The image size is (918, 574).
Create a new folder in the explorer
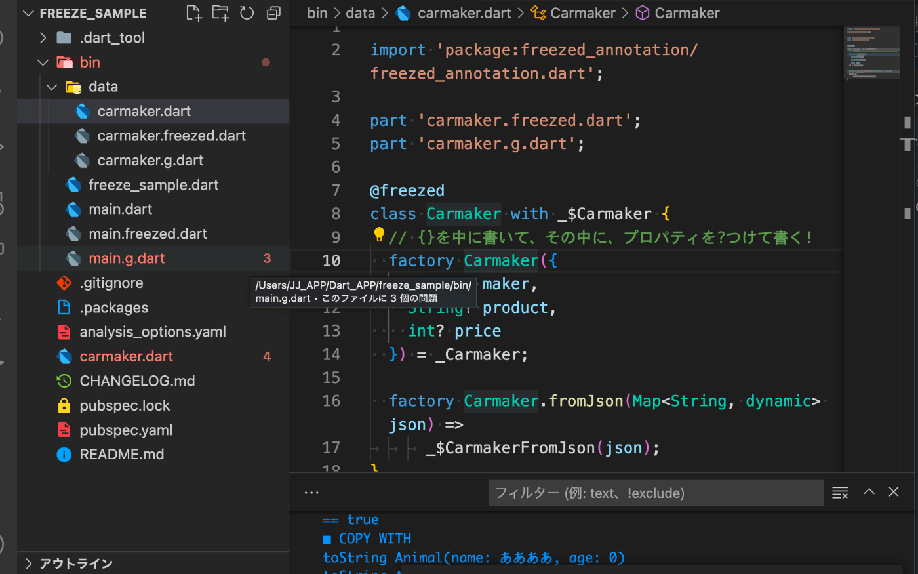[x=220, y=13]
